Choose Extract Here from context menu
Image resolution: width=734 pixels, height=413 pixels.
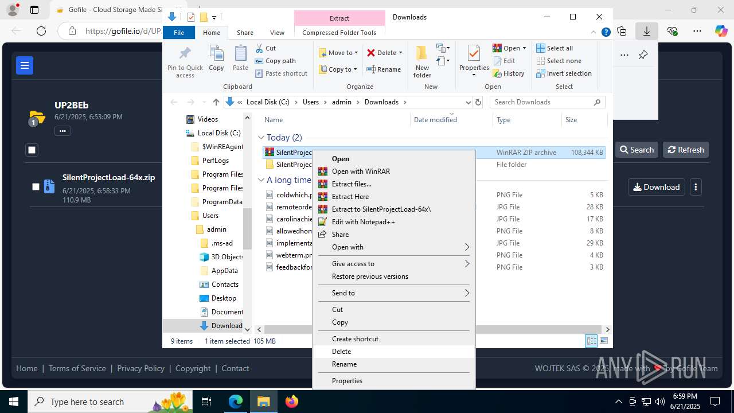click(394, 197)
